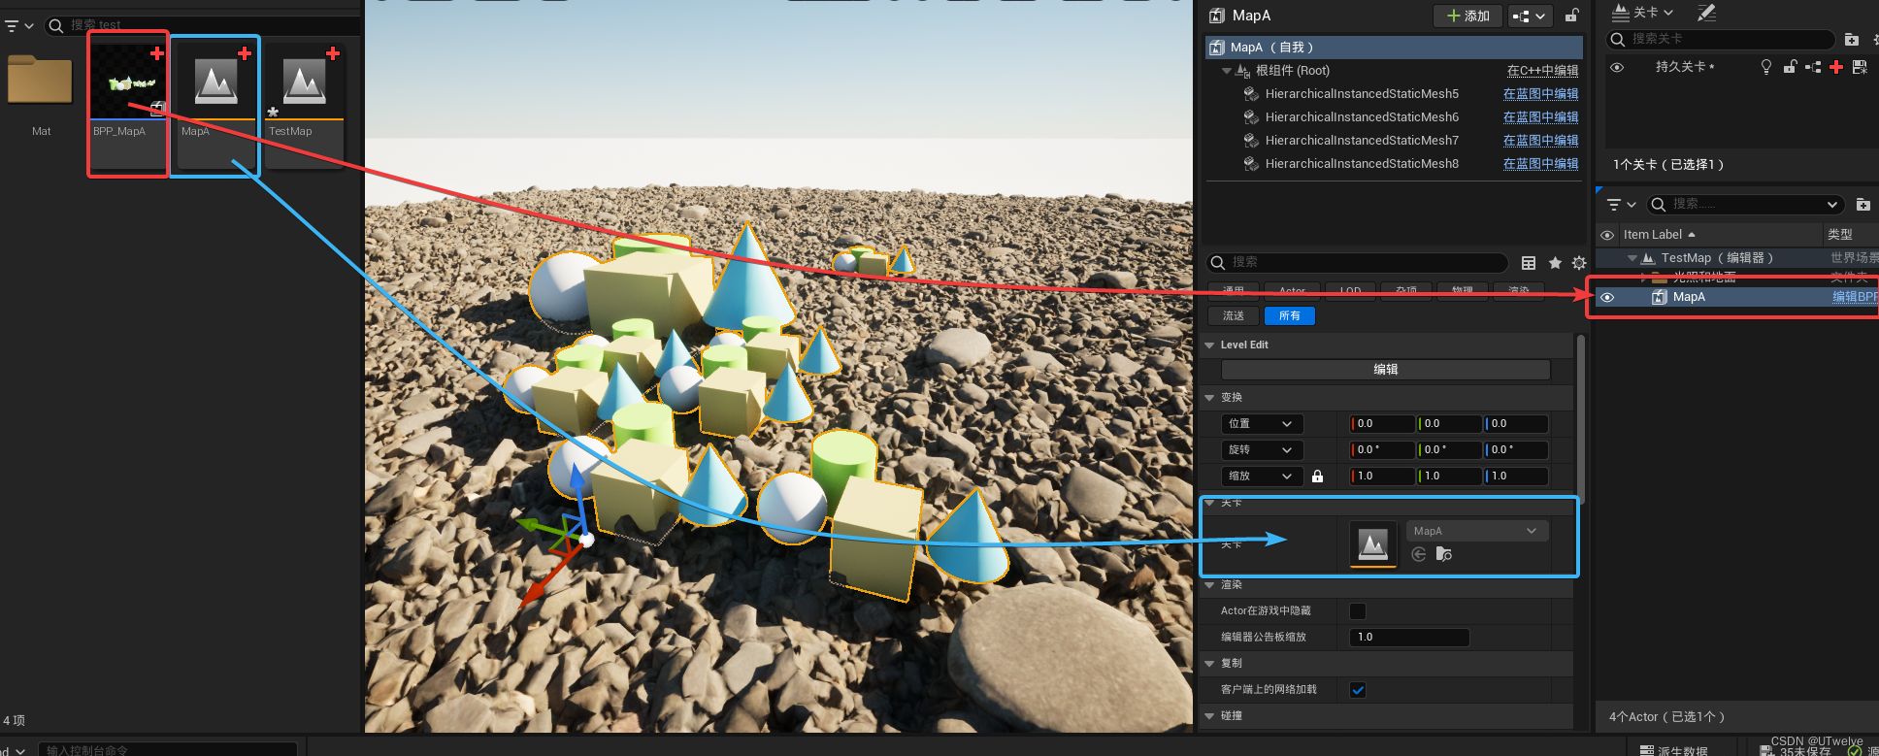Open the 位置 location type dropdown
This screenshot has width=1879, height=756.
point(1262,424)
